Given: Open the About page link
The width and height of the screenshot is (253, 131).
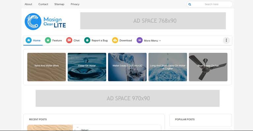Looking at the screenshot, I should point(28,4).
